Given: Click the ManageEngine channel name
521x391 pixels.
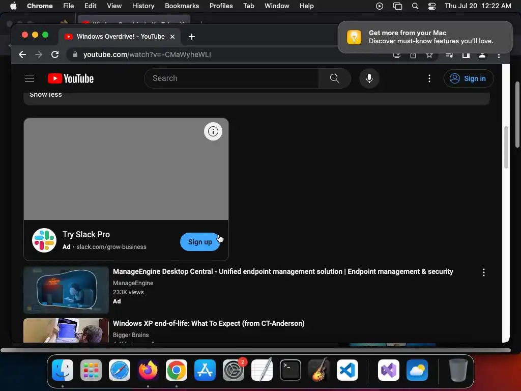Looking at the screenshot, I should 133,283.
